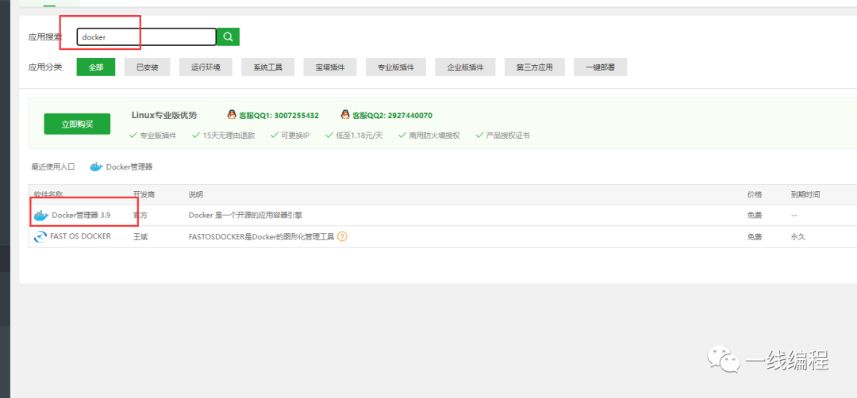Image resolution: width=857 pixels, height=398 pixels.
Task: Open the 企业版插件 category
Action: [465, 67]
